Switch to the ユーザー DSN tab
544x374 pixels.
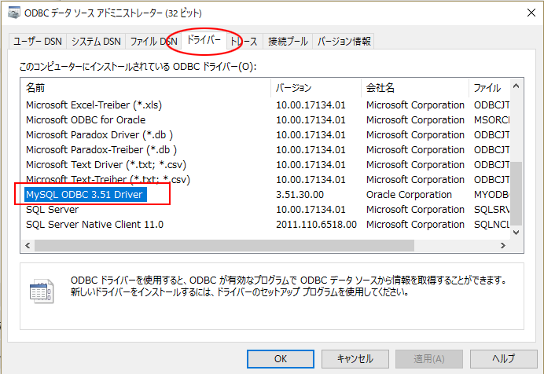(x=38, y=42)
